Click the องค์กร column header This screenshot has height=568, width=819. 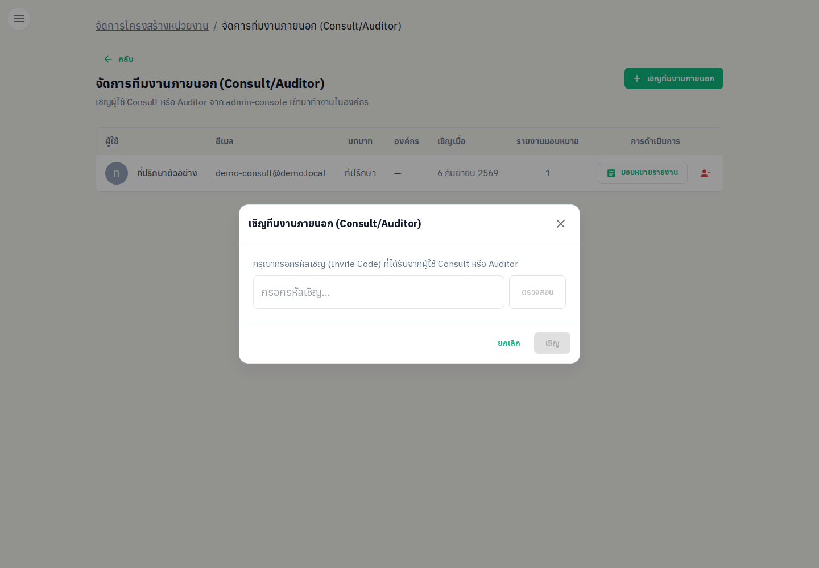[407, 141]
